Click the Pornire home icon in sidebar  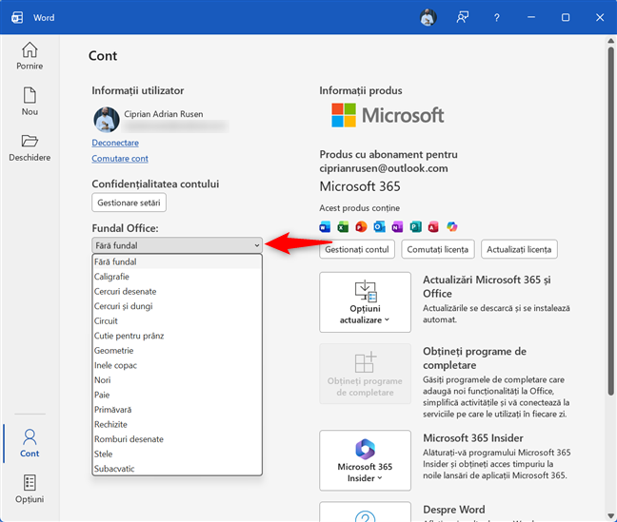point(30,55)
